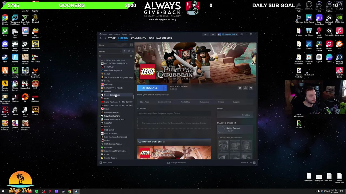Click the Trading Cards help question mark

[x=235, y=123]
